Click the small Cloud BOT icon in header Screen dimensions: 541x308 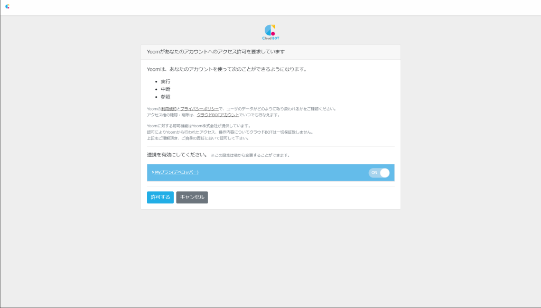click(x=7, y=6)
